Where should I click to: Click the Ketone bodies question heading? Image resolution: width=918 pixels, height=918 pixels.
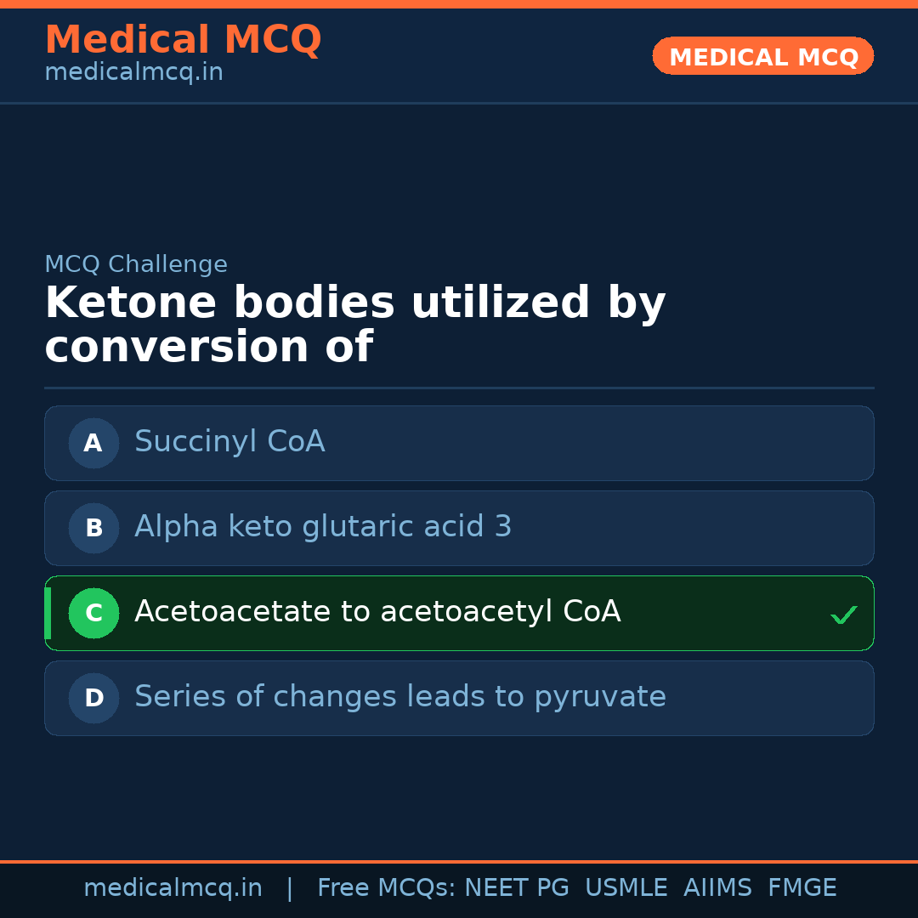[355, 325]
